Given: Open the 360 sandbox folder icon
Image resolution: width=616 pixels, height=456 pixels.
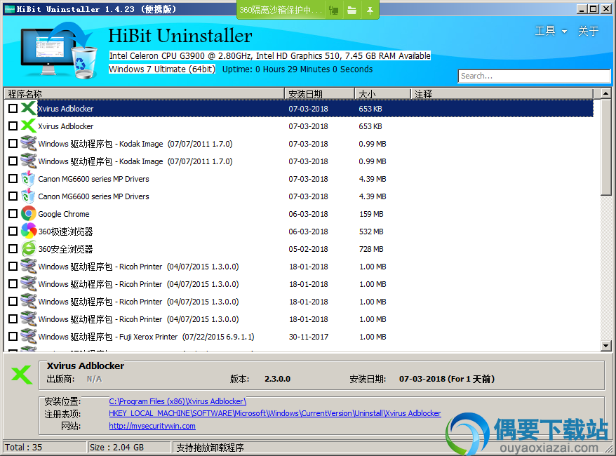Looking at the screenshot, I should pos(351,10).
